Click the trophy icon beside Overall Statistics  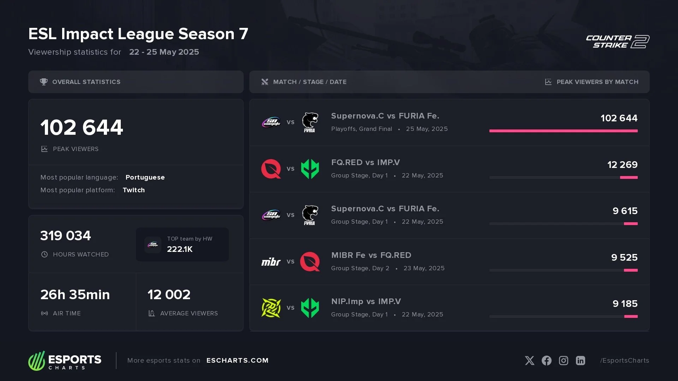click(x=44, y=82)
